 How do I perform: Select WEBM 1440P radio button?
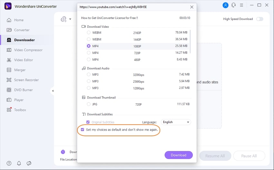pos(89,39)
